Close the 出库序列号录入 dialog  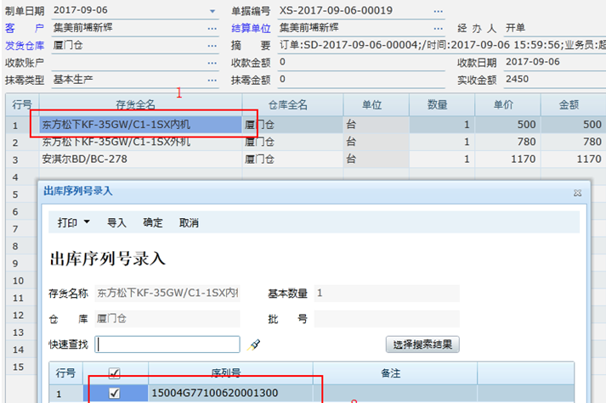[x=576, y=193]
